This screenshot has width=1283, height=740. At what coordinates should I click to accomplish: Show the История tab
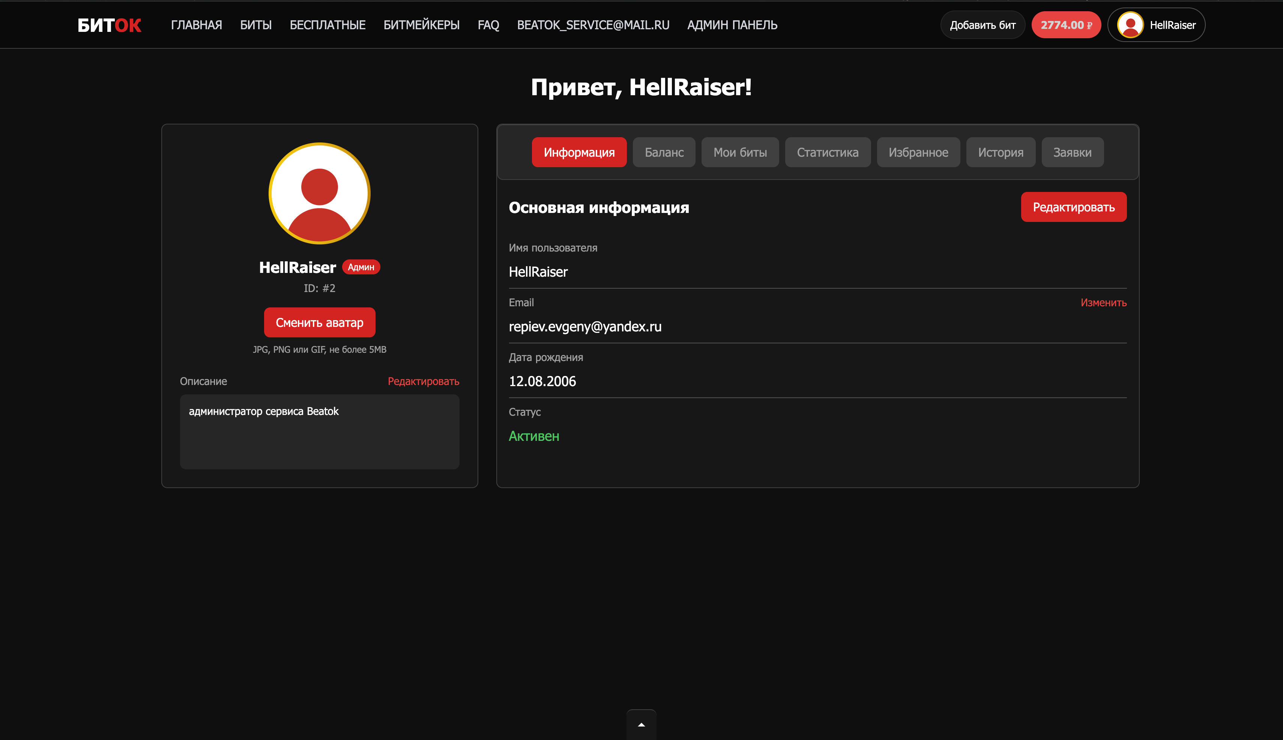point(1000,153)
